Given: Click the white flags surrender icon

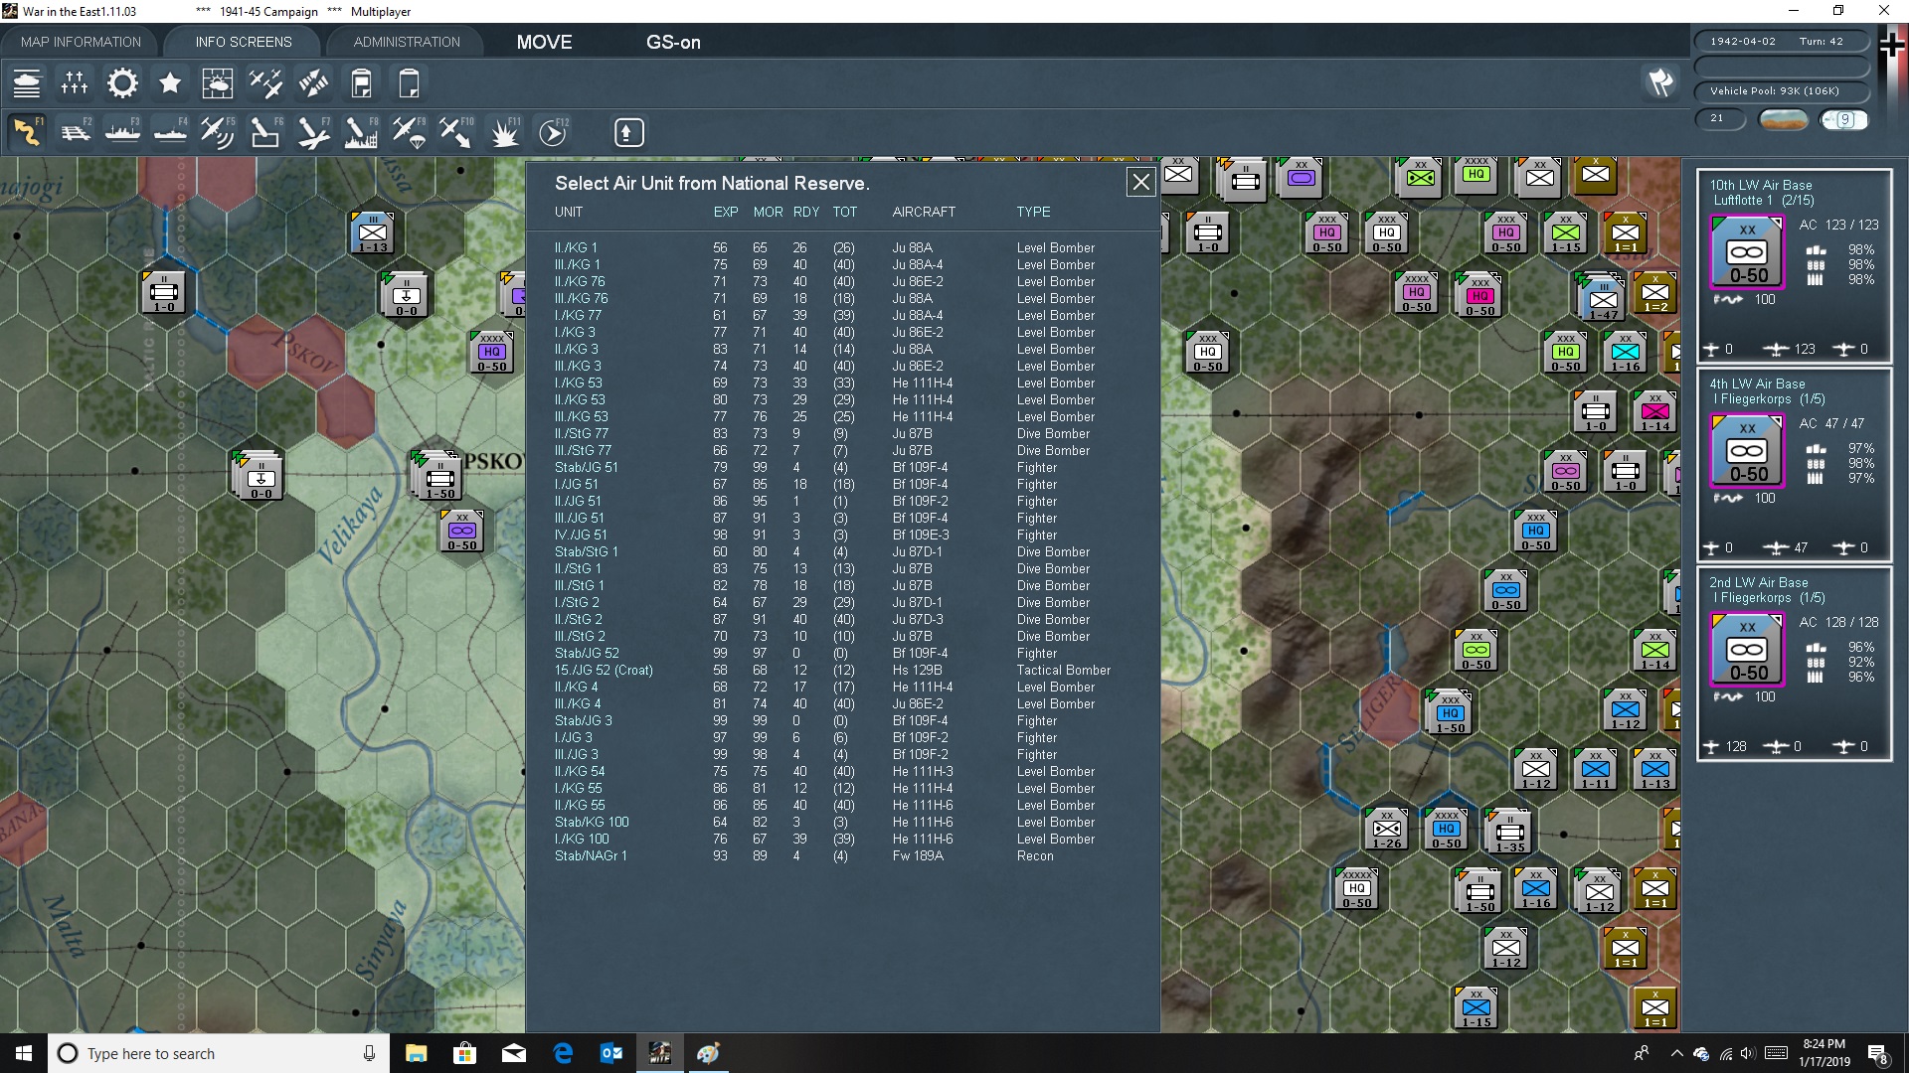Looking at the screenshot, I should click(1660, 82).
